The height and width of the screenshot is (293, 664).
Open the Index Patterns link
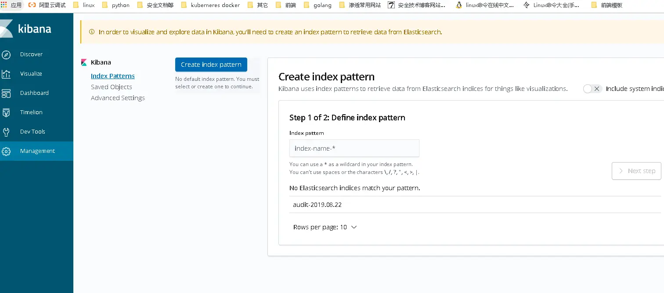click(113, 76)
